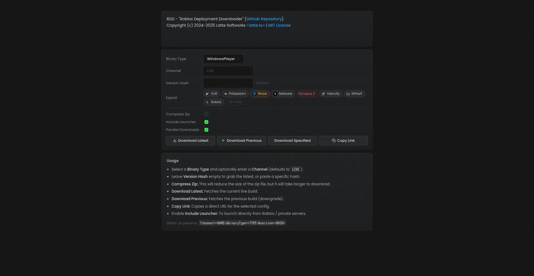The height and width of the screenshot is (276, 534).
Task: Click the LIVE code tag in Usage
Action: 296,170
